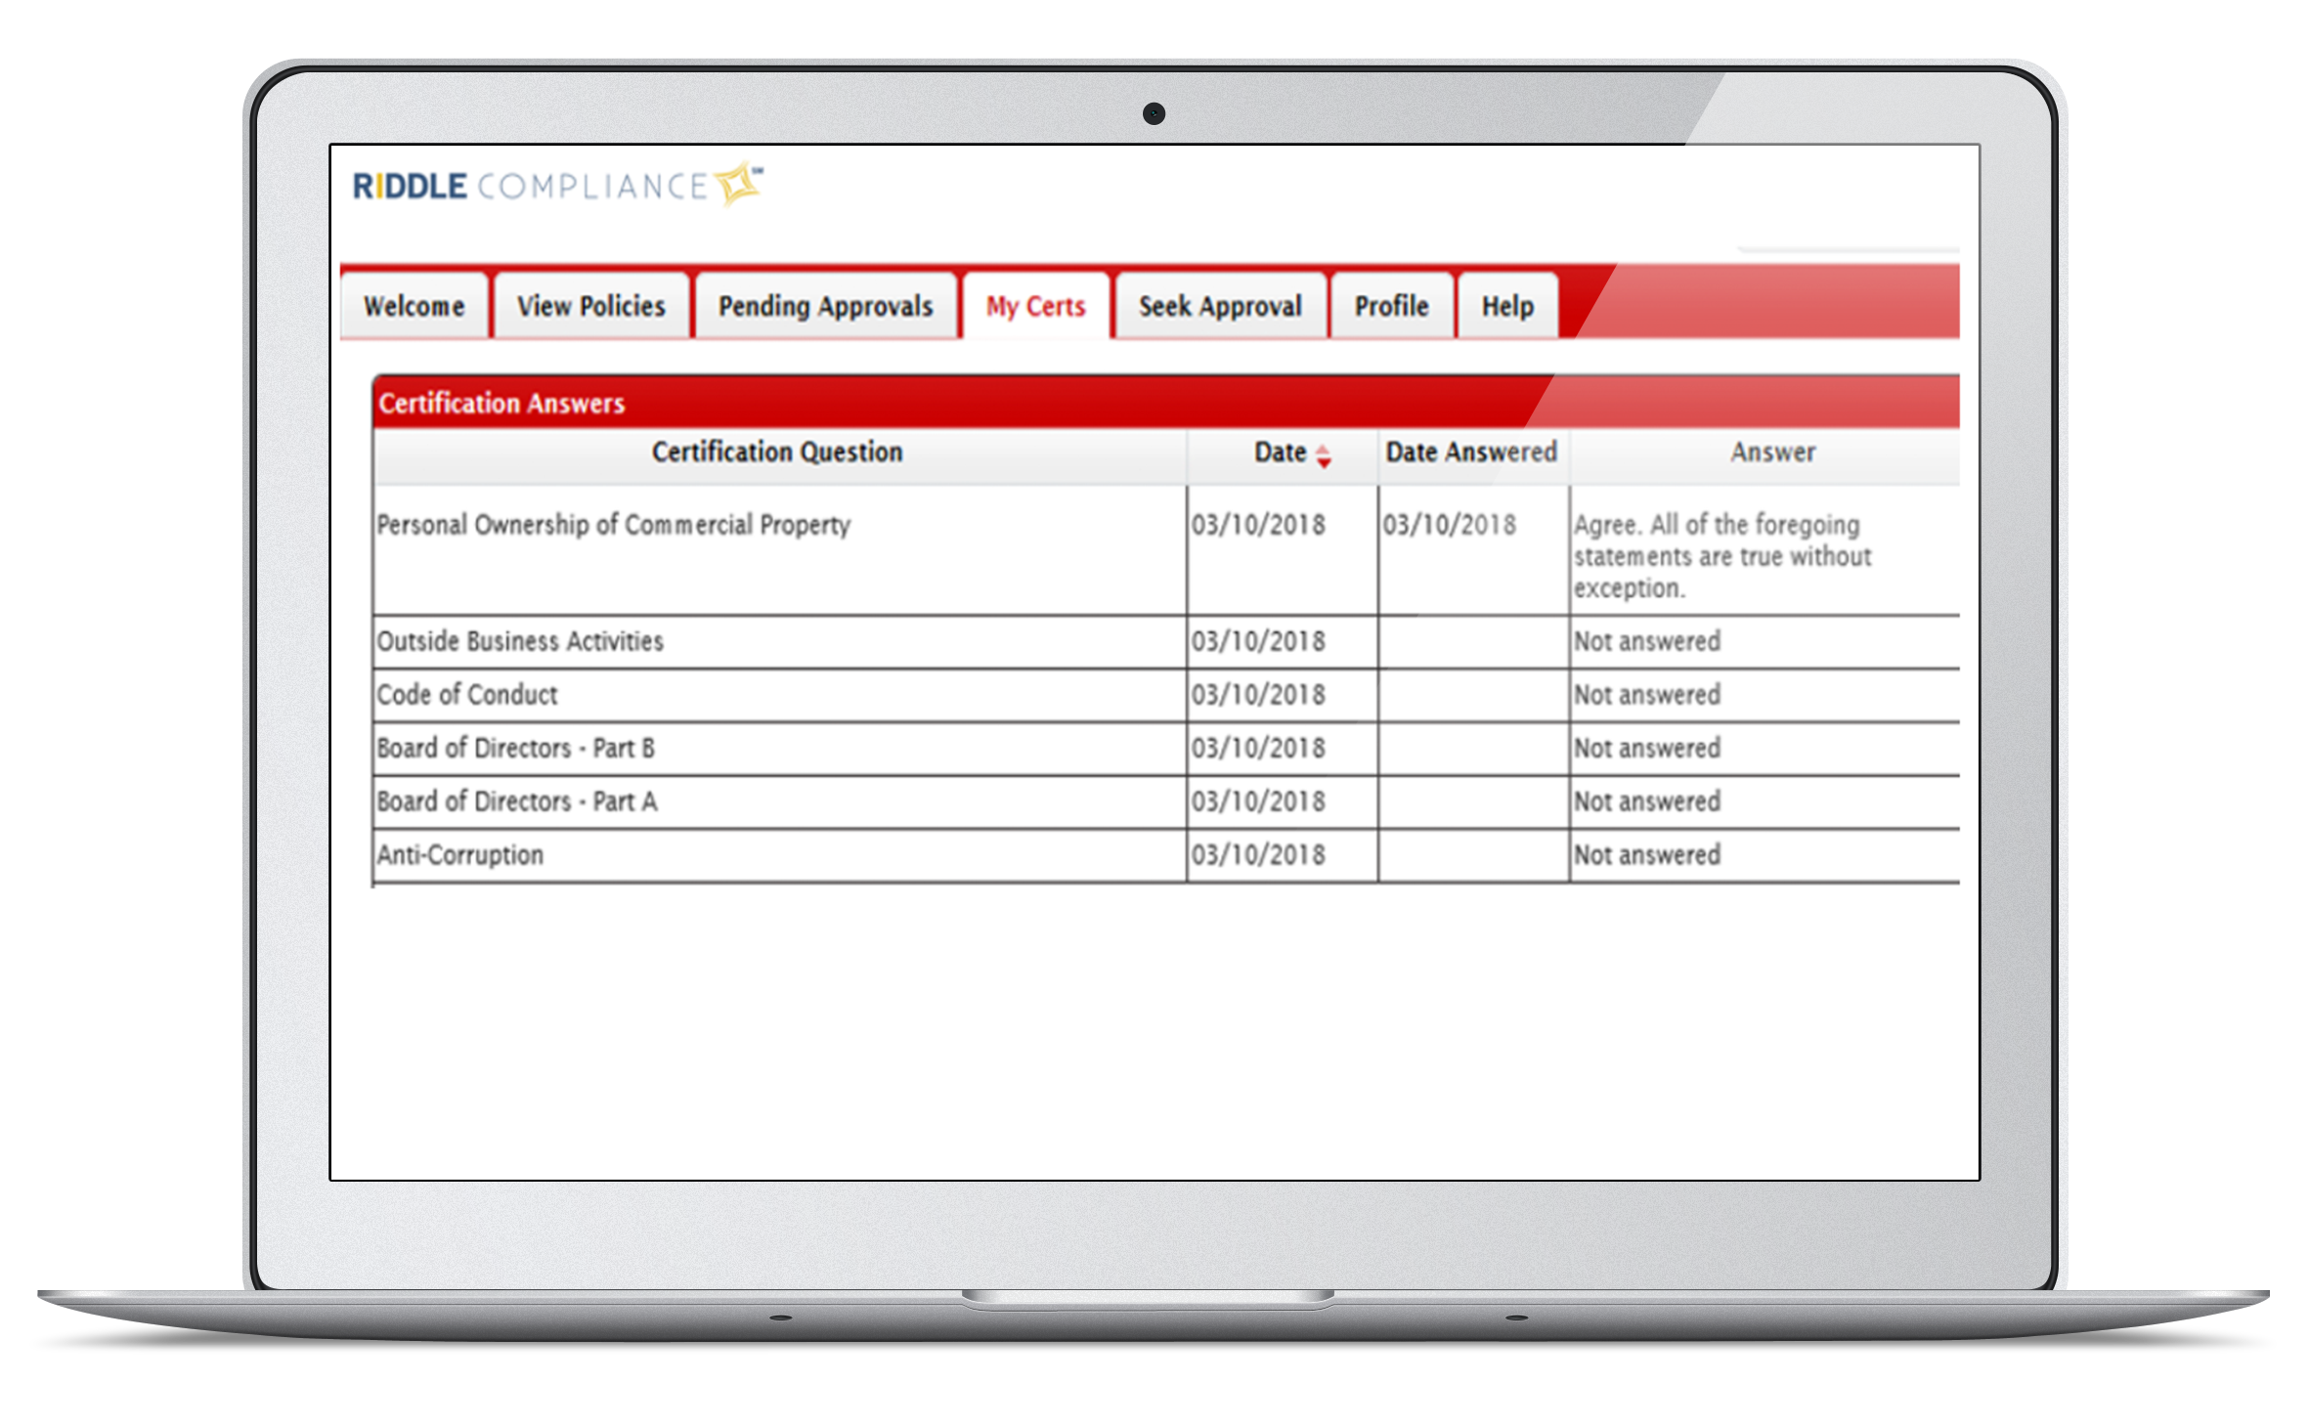The width and height of the screenshot is (2309, 1426).
Task: Open Board of Directors - Part A
Action: click(517, 802)
